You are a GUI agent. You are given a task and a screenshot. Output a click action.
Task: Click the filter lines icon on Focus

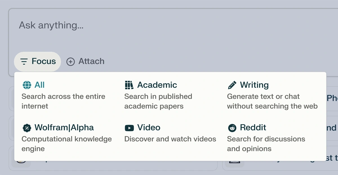[x=24, y=62]
